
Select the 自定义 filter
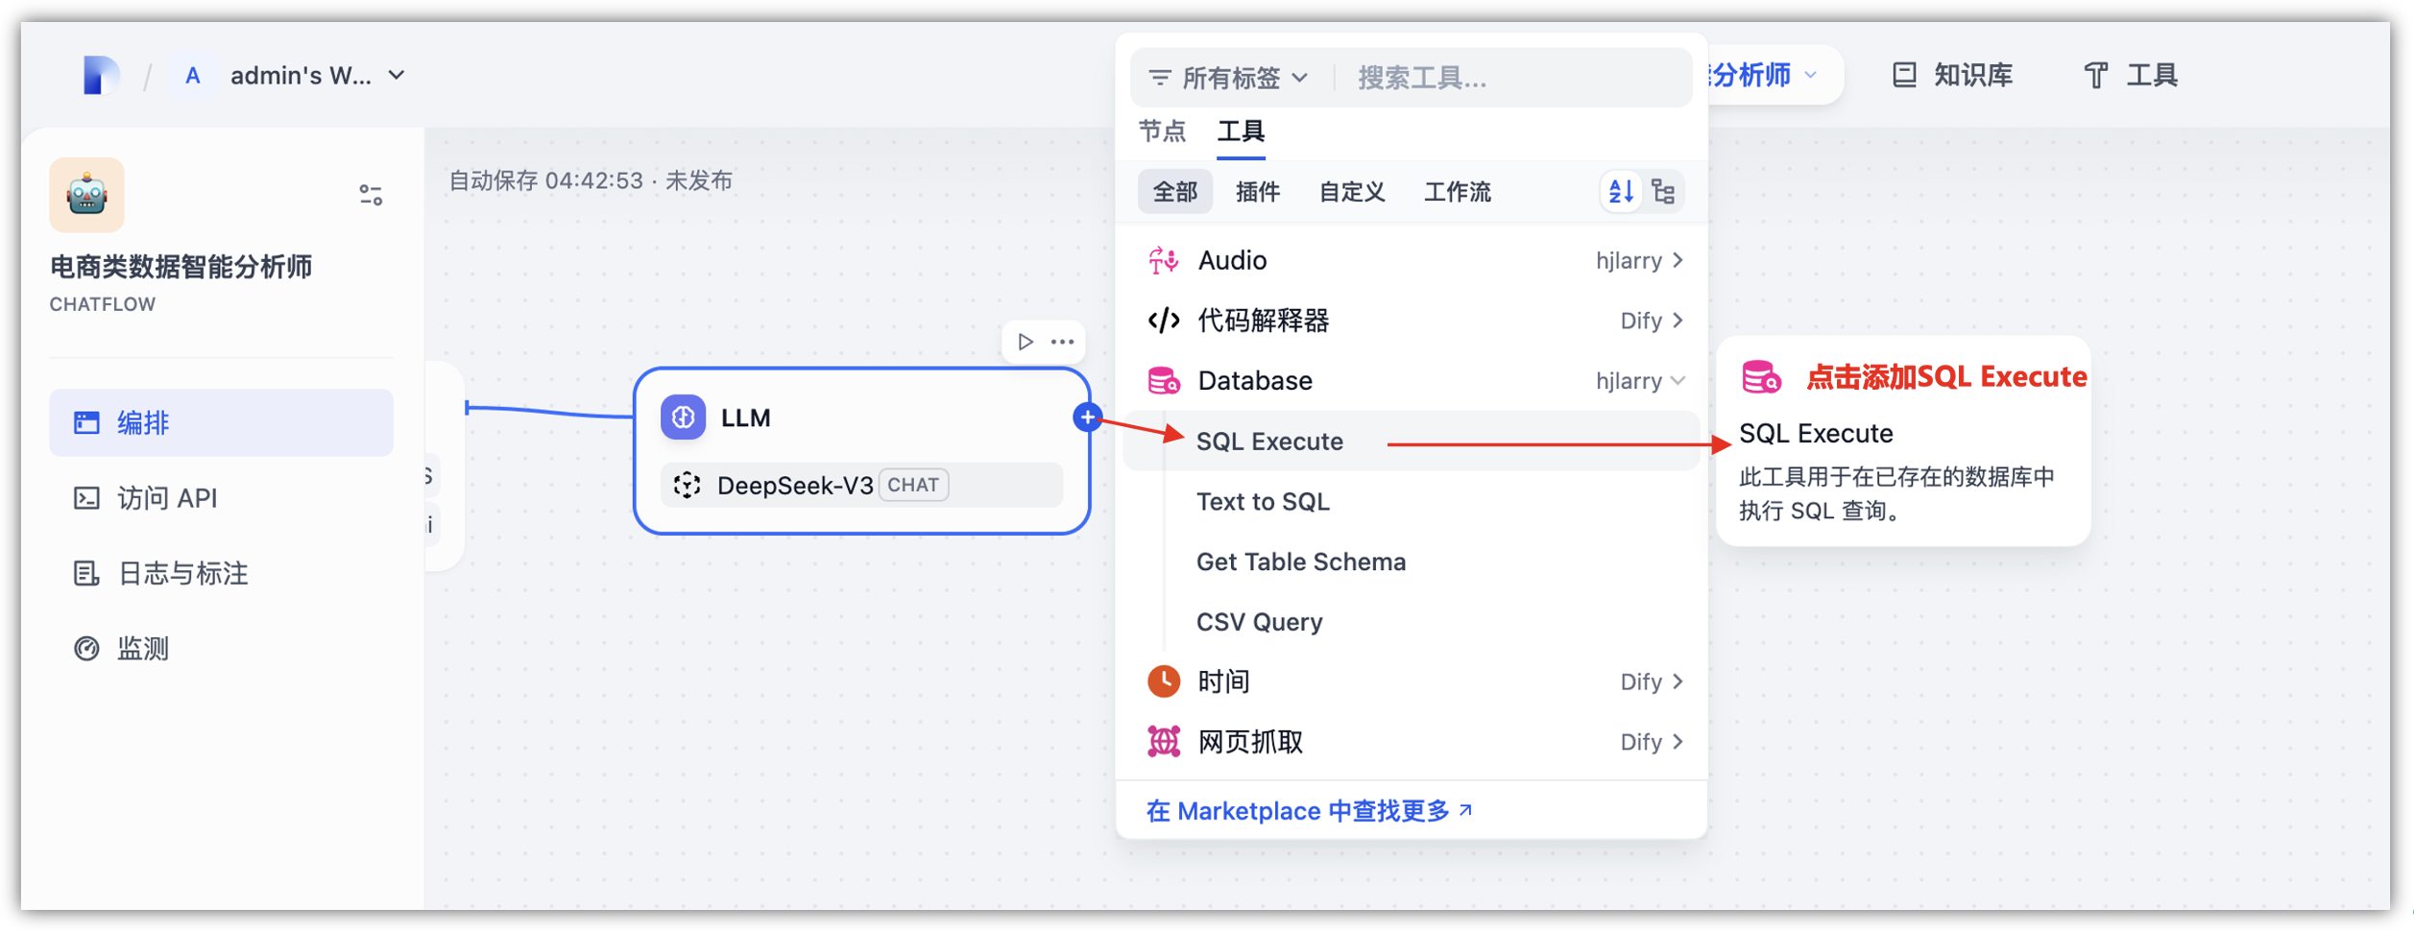tap(1352, 192)
